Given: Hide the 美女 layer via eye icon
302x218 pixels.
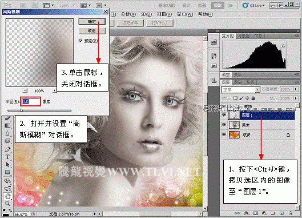Looking at the screenshot, I should 224,125.
